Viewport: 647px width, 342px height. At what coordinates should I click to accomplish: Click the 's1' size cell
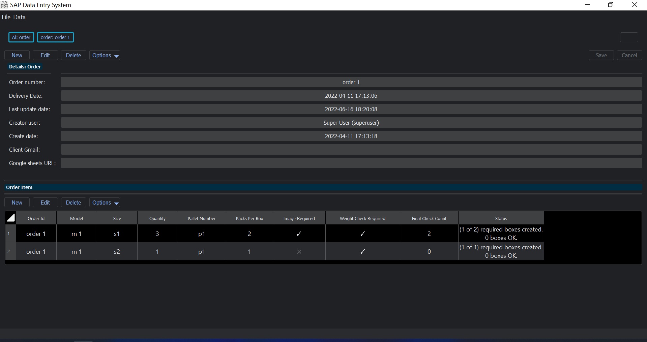click(x=117, y=234)
